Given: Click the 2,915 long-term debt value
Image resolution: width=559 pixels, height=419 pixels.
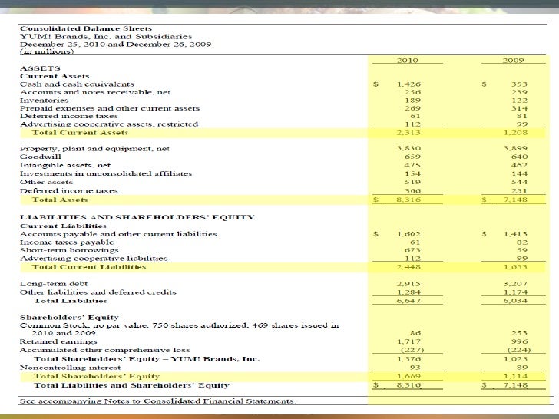Looking at the screenshot, I should [x=409, y=284].
